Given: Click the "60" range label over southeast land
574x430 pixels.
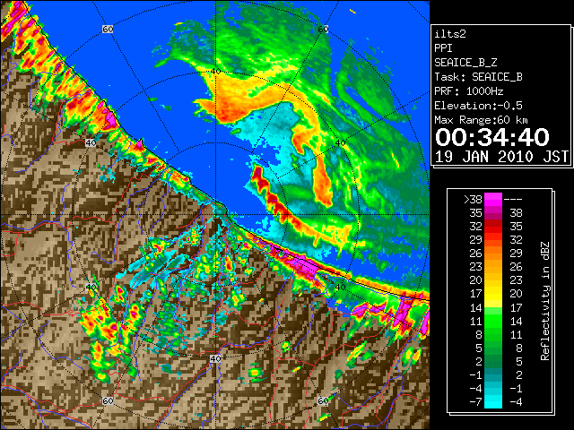Looking at the screenshot, I should [323, 401].
